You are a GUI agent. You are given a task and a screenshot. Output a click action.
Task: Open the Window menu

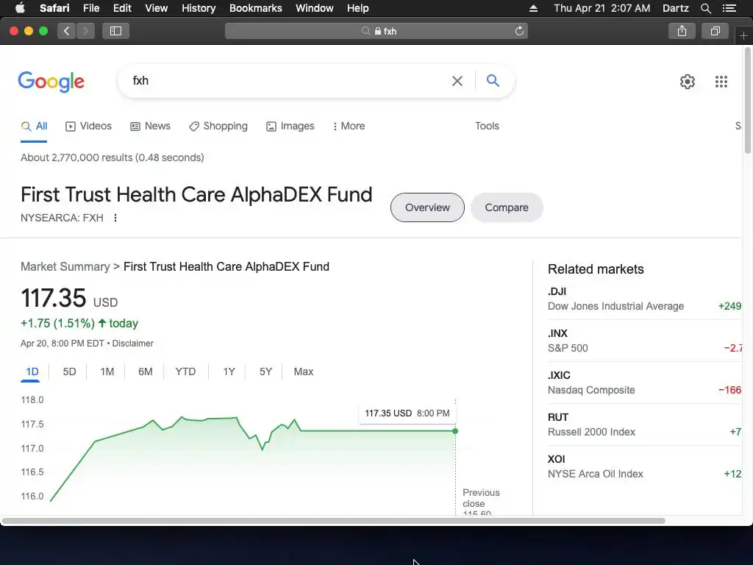click(315, 8)
